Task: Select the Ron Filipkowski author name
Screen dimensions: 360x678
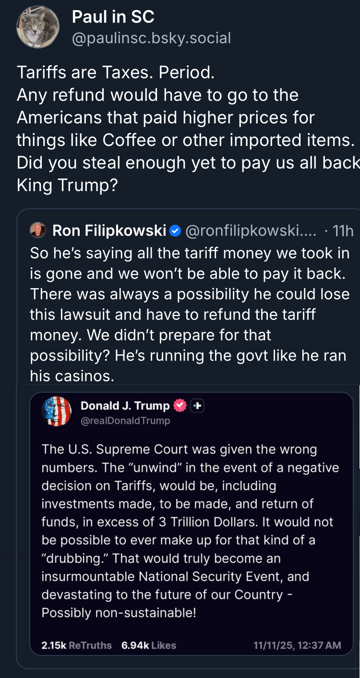Action: 109,231
